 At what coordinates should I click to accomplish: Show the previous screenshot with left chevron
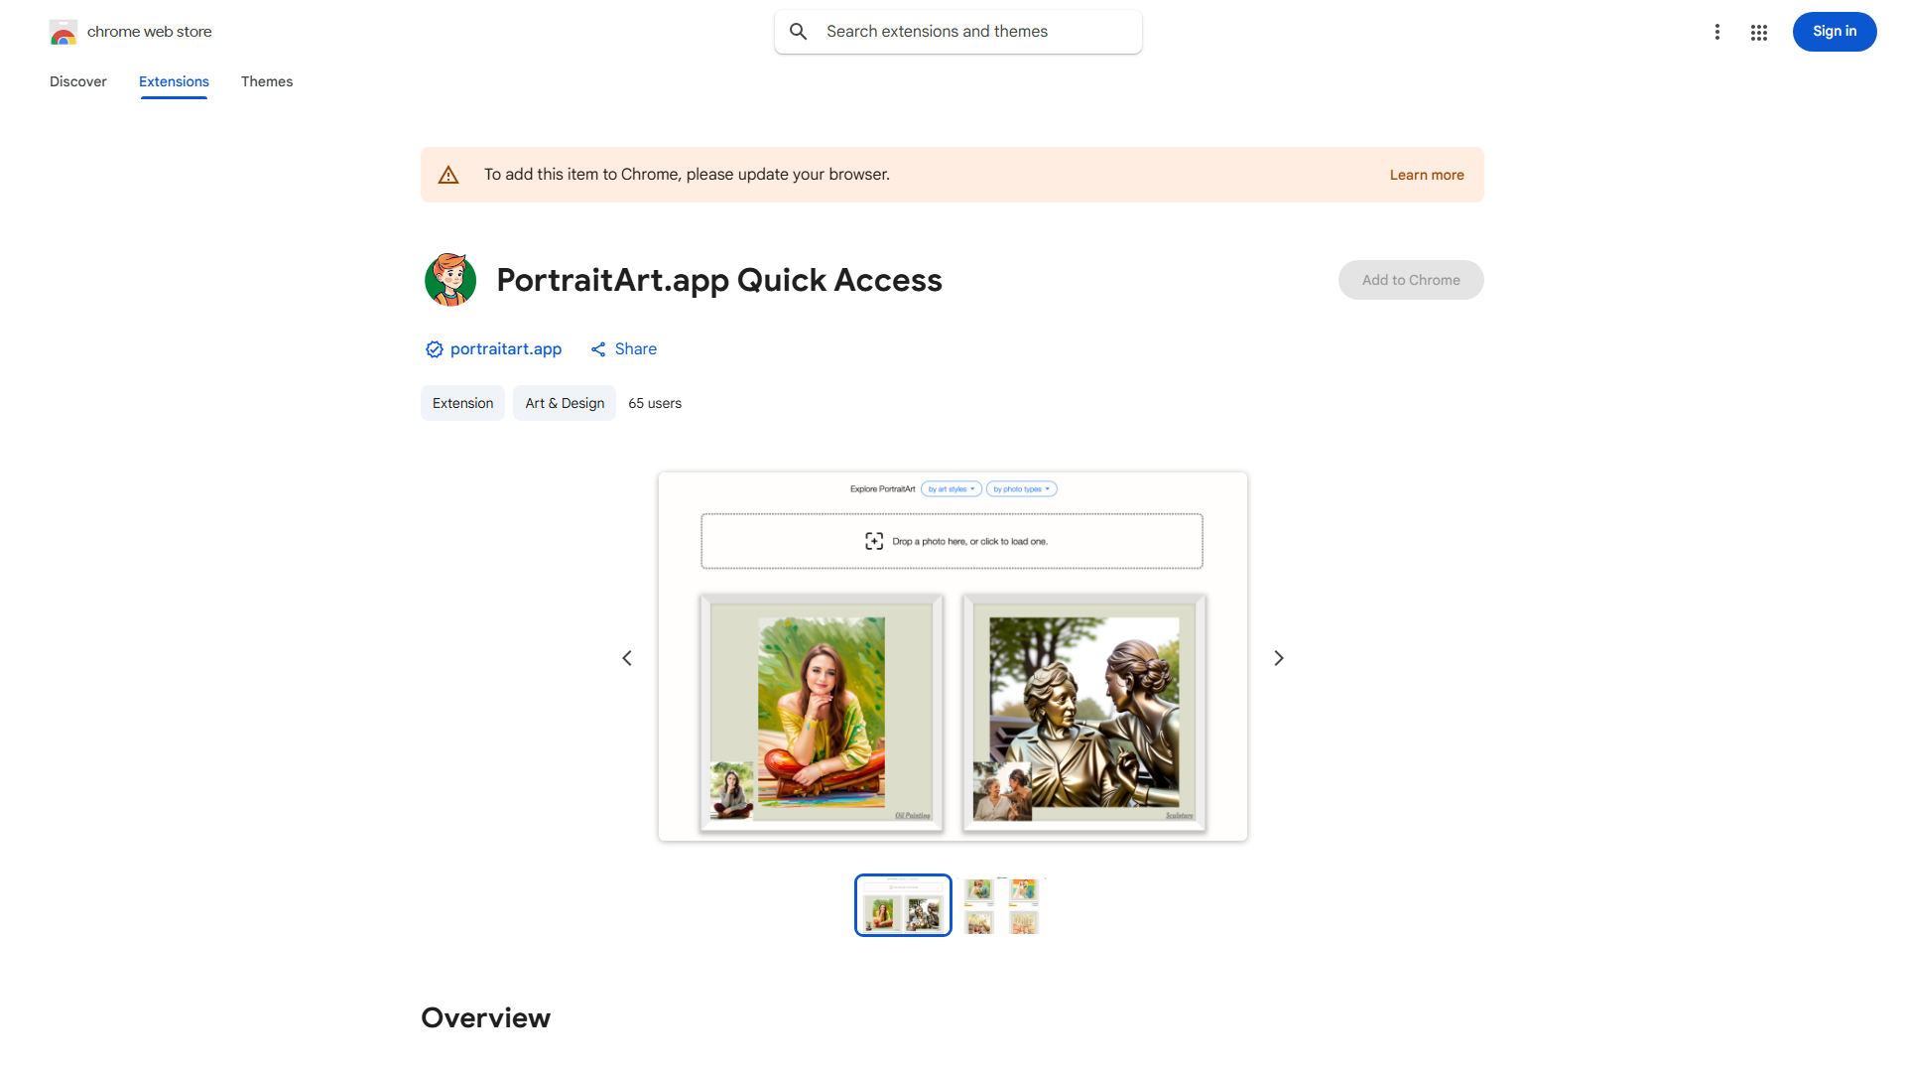[x=627, y=658]
